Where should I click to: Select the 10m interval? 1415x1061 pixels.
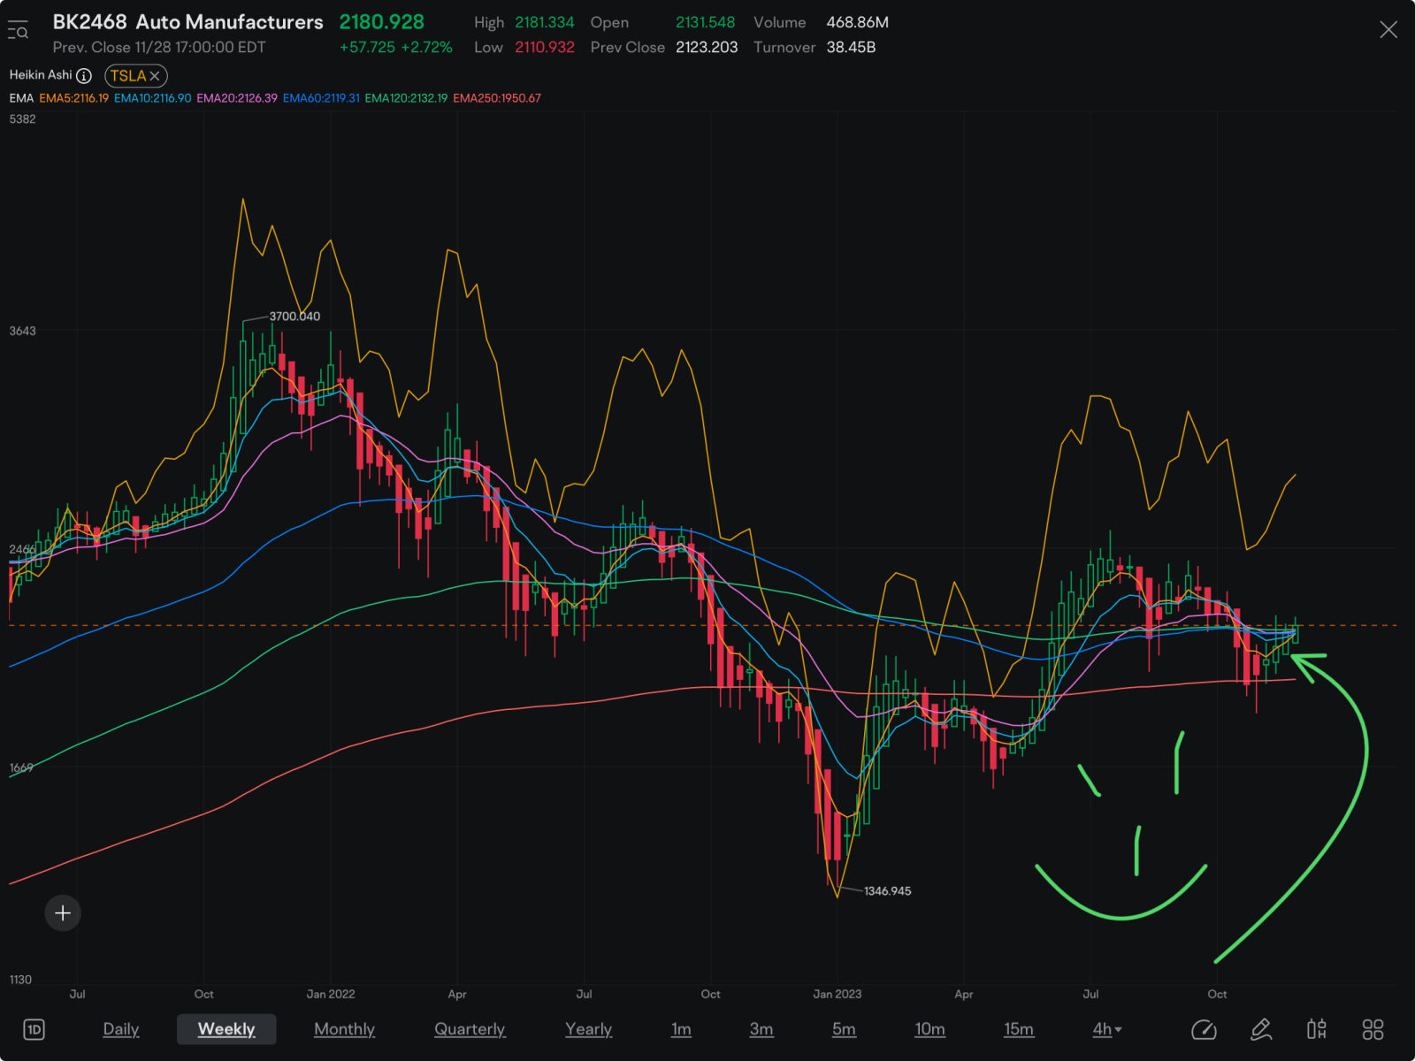929,1029
